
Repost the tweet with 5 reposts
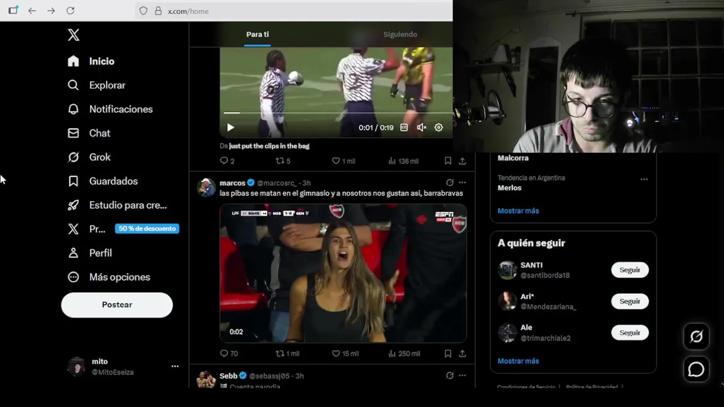(283, 161)
